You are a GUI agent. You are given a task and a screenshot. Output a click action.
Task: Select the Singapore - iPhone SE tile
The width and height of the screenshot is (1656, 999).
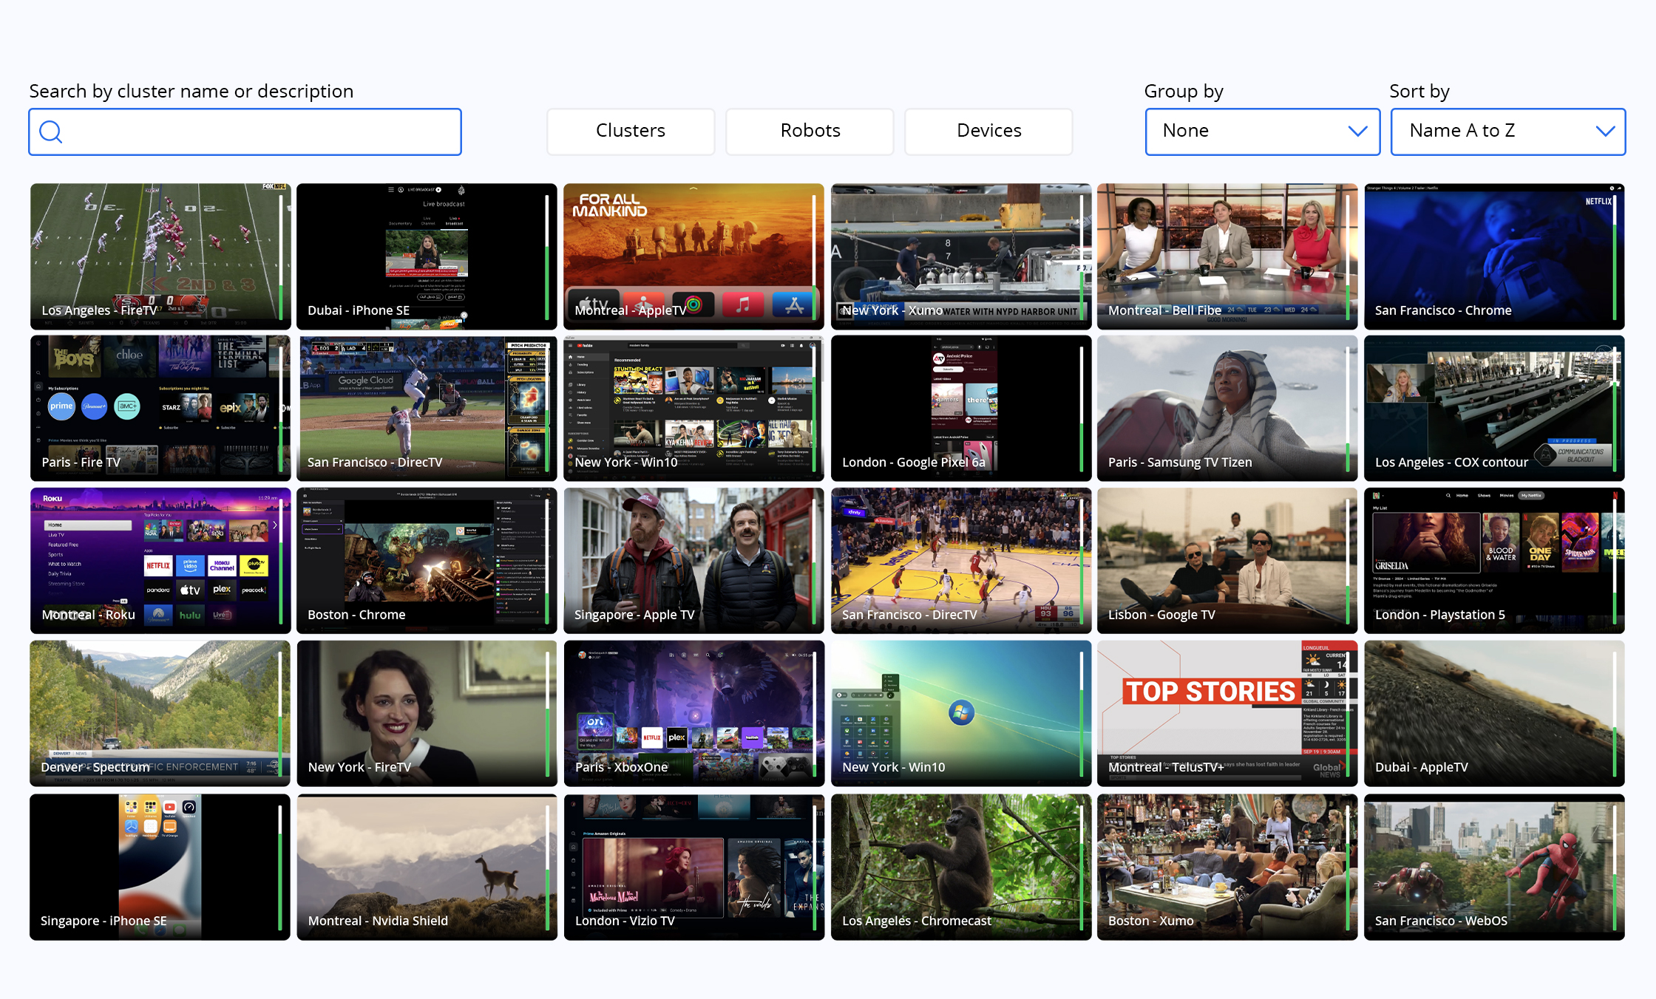point(160,866)
